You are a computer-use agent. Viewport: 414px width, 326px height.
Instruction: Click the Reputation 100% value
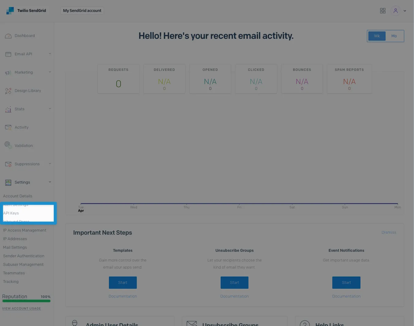coord(46,297)
